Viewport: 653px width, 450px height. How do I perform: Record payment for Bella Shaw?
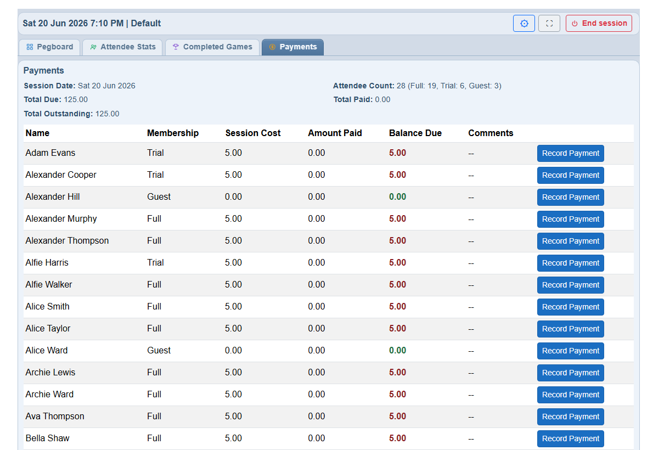571,439
